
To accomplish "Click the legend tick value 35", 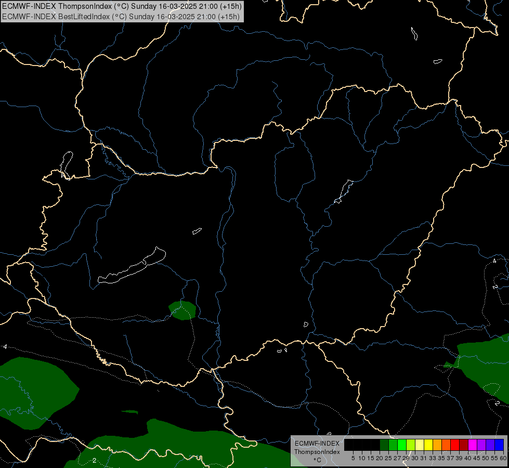I will click(x=441, y=458).
